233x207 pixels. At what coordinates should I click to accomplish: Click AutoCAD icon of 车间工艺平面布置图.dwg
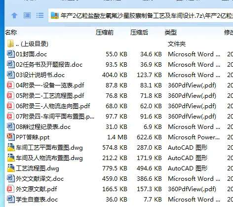[x=11, y=147]
